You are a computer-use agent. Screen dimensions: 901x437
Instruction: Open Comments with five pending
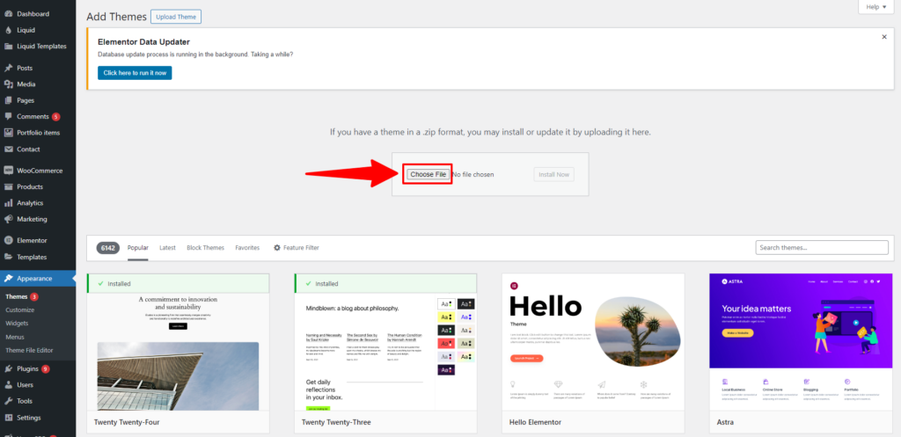coord(38,117)
